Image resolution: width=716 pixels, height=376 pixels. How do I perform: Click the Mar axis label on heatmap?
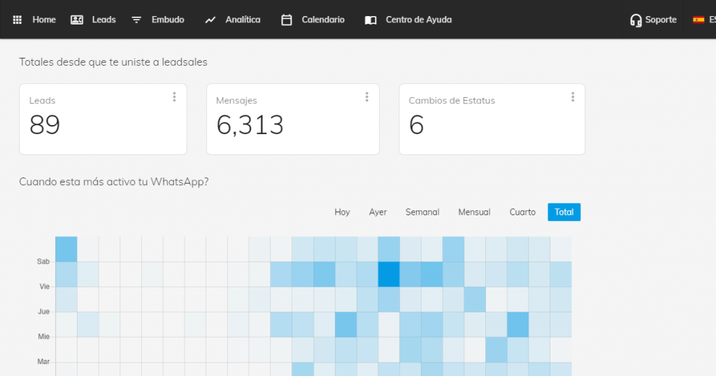43,362
